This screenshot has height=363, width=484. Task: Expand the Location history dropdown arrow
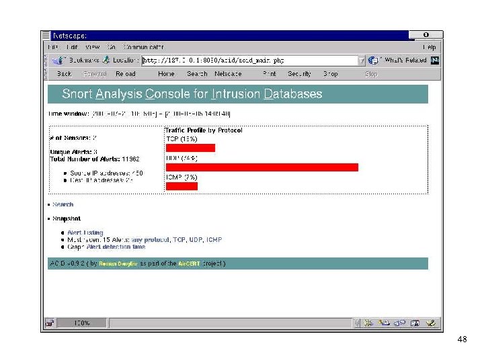(362, 61)
